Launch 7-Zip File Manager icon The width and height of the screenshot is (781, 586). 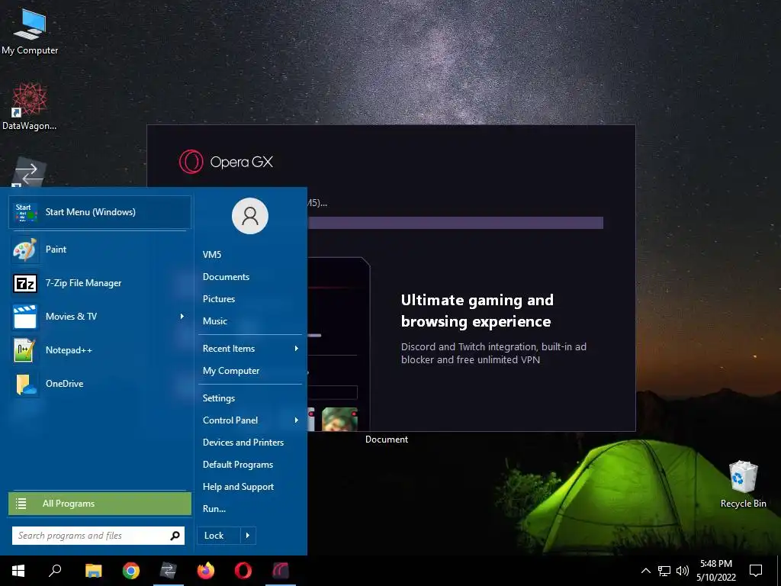tap(25, 283)
